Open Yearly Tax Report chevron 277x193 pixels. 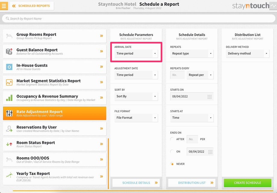[101, 176]
